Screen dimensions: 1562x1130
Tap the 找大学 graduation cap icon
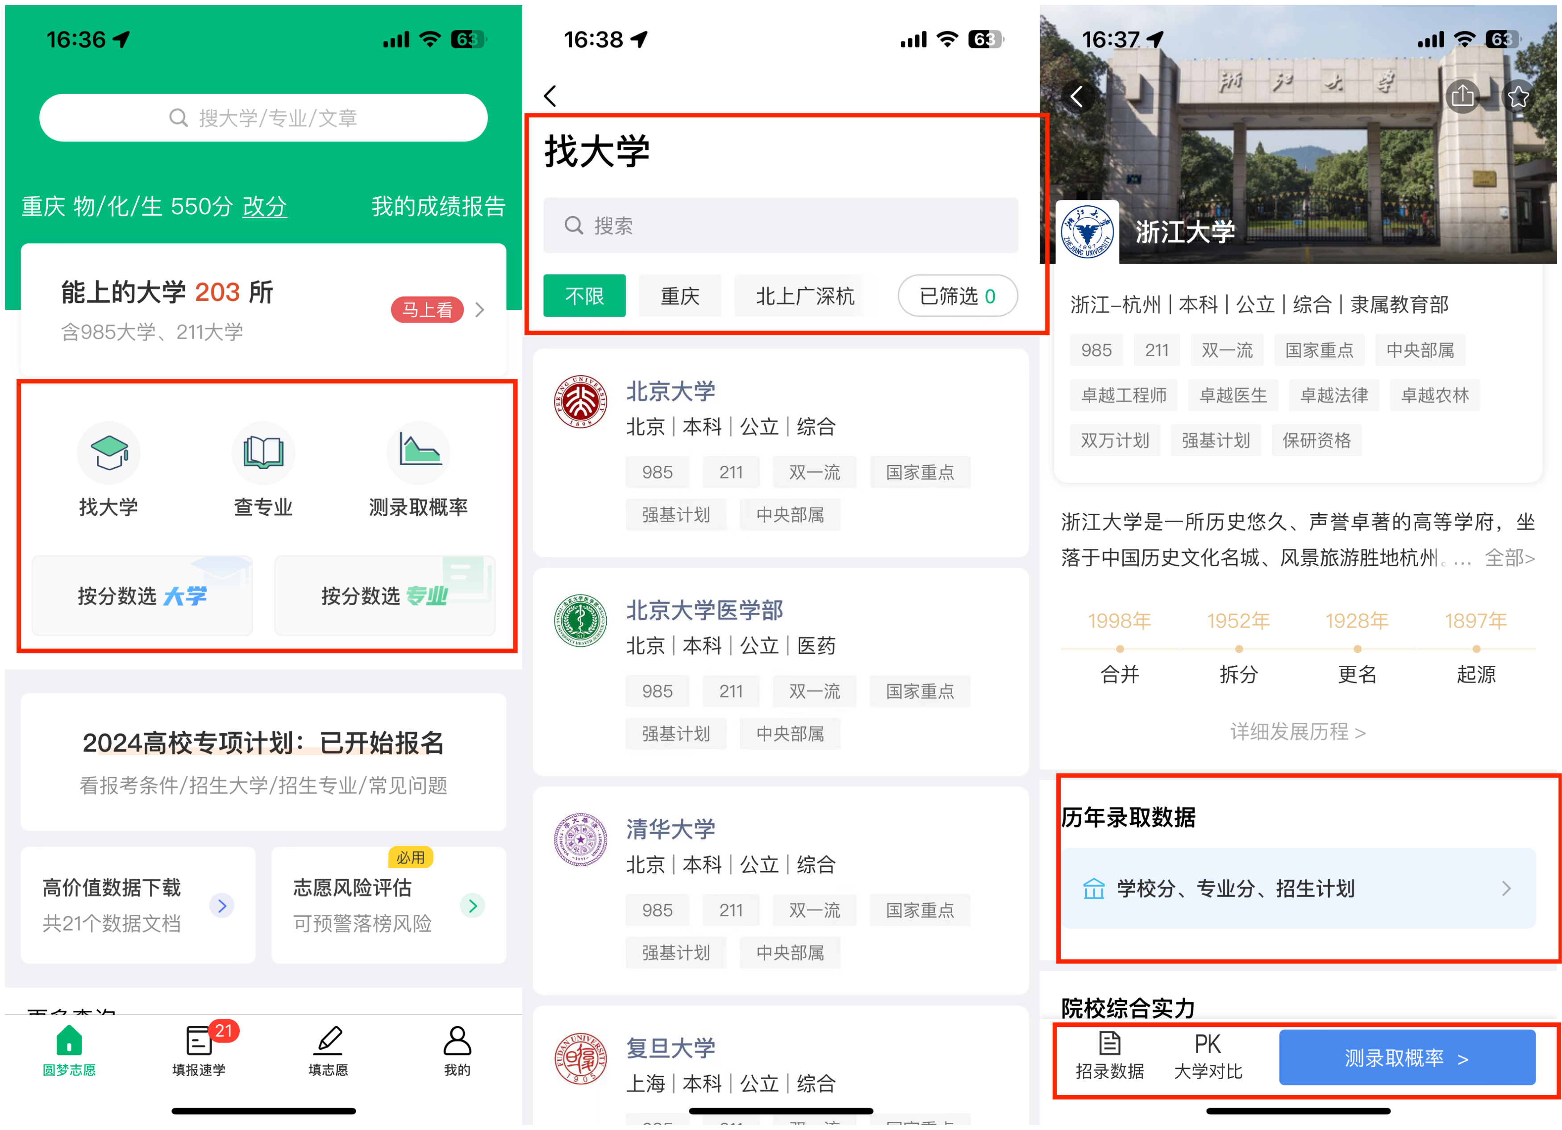(109, 453)
